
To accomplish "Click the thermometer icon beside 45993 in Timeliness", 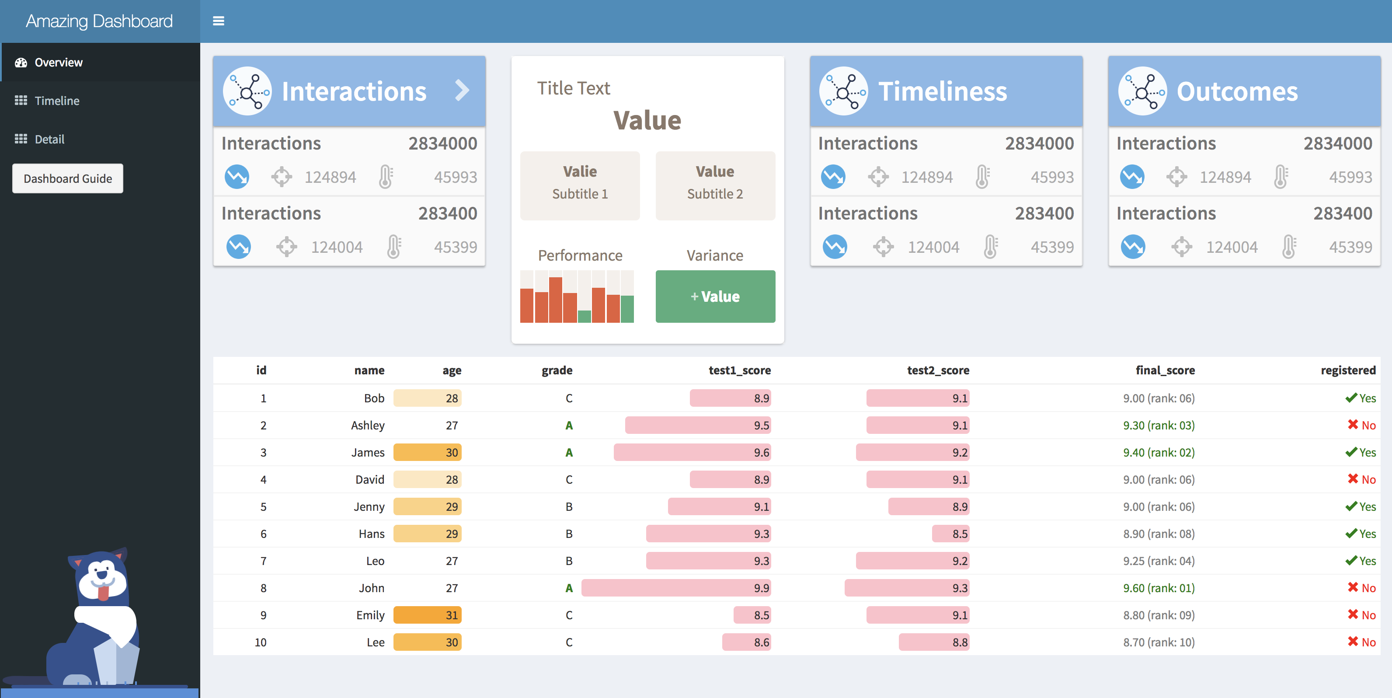I will (982, 177).
